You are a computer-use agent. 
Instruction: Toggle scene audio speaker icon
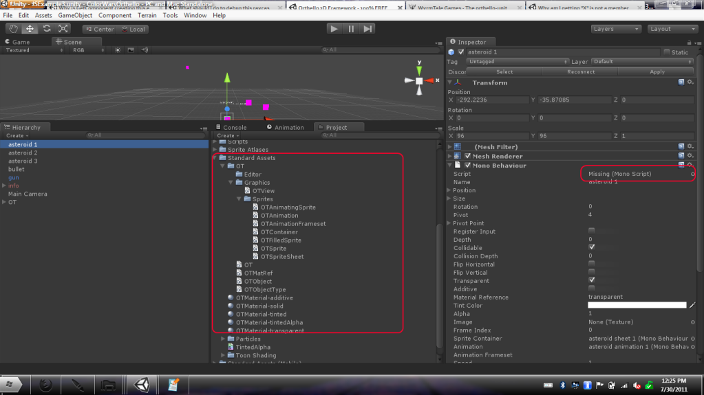click(x=144, y=50)
